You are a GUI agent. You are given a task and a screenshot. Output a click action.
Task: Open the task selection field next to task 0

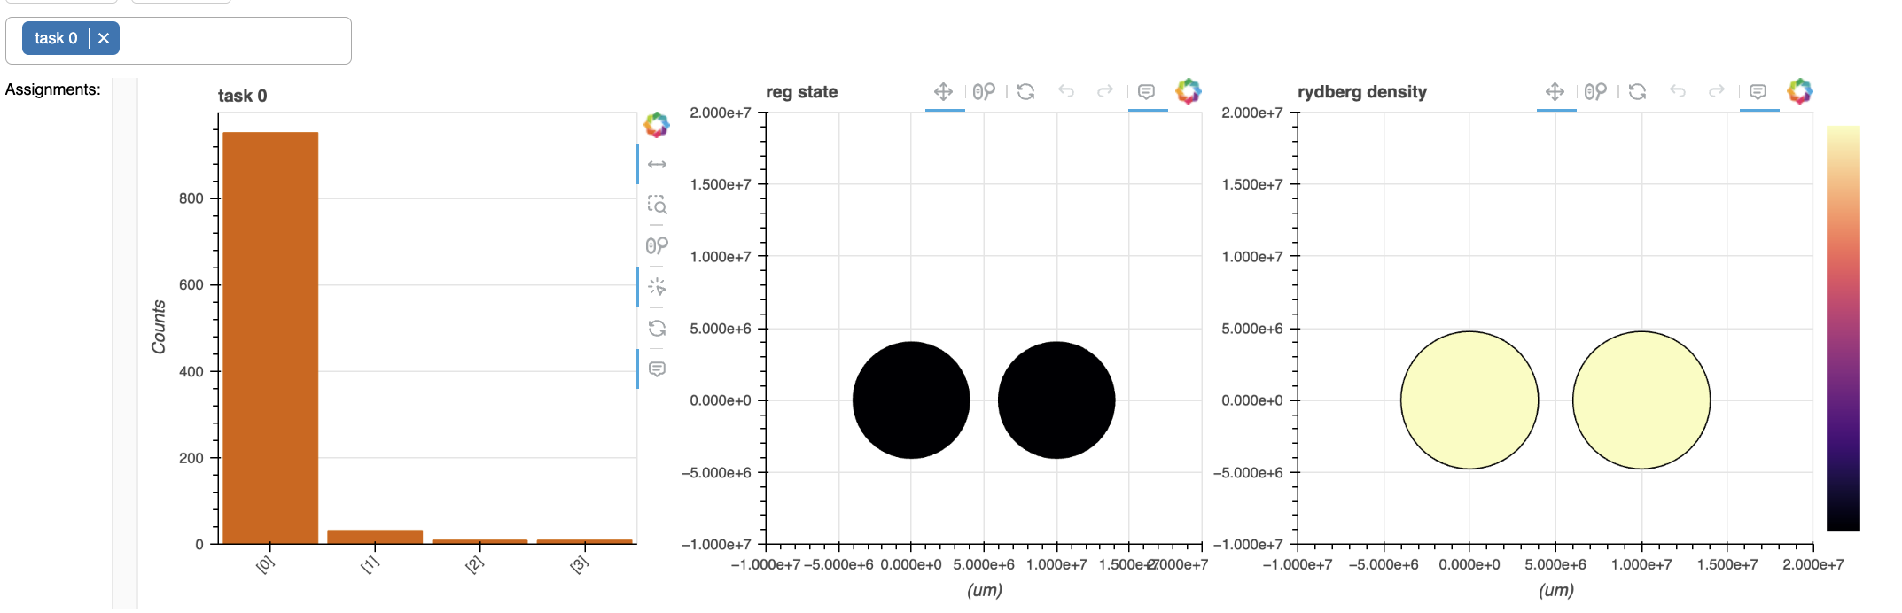[235, 40]
